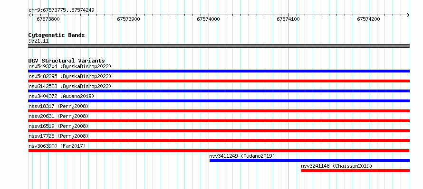Click the left arrowhead of the ruler
The image size is (423, 189).
pyautogui.click(x=29, y=15)
